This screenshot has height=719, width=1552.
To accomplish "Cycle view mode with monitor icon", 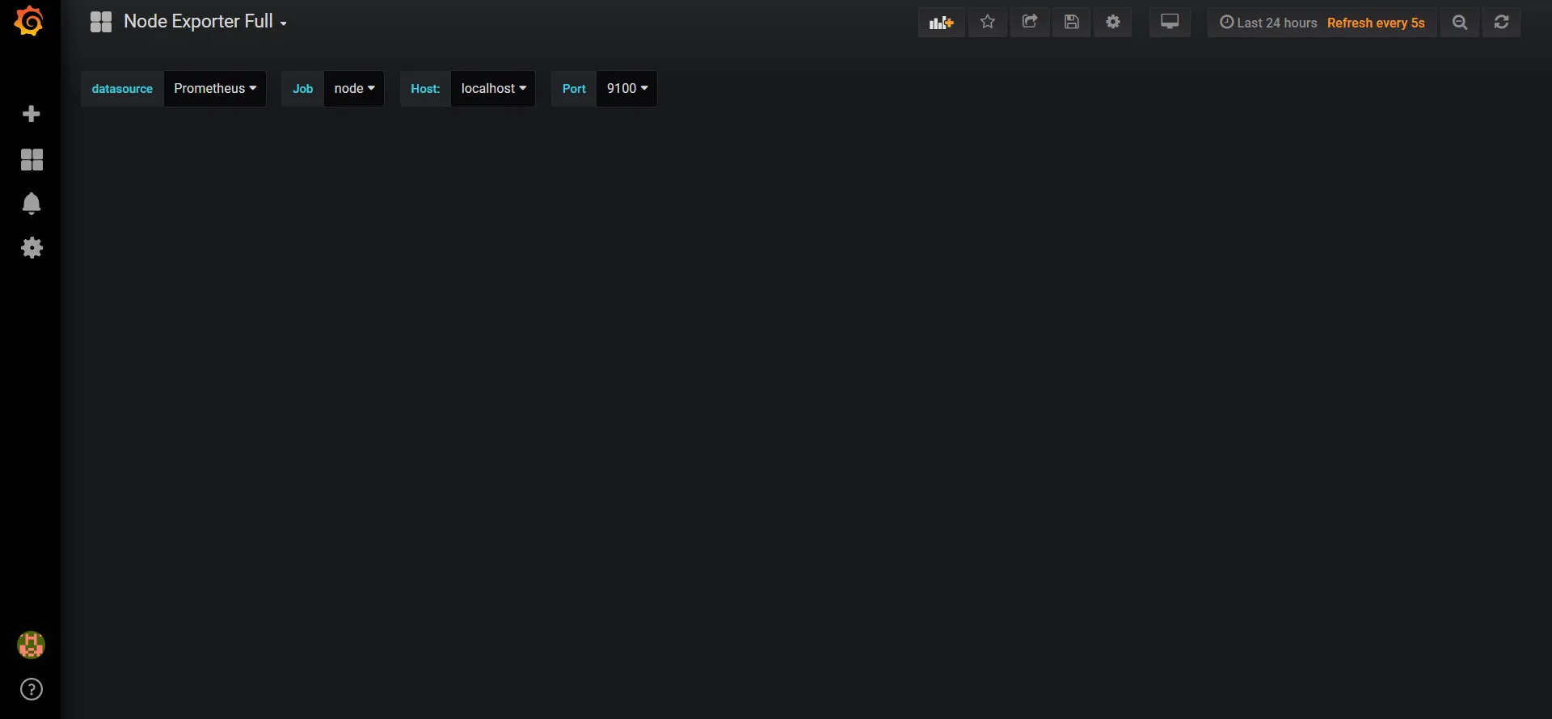I will [x=1170, y=23].
